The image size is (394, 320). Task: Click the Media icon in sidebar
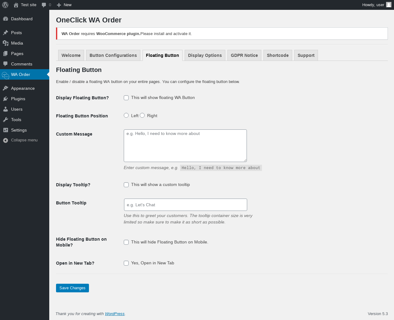(6, 43)
